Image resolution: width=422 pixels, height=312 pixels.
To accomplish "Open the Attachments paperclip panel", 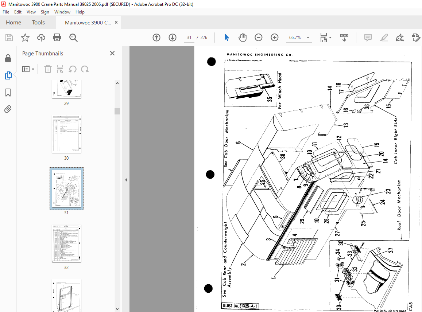I will (x=8, y=109).
